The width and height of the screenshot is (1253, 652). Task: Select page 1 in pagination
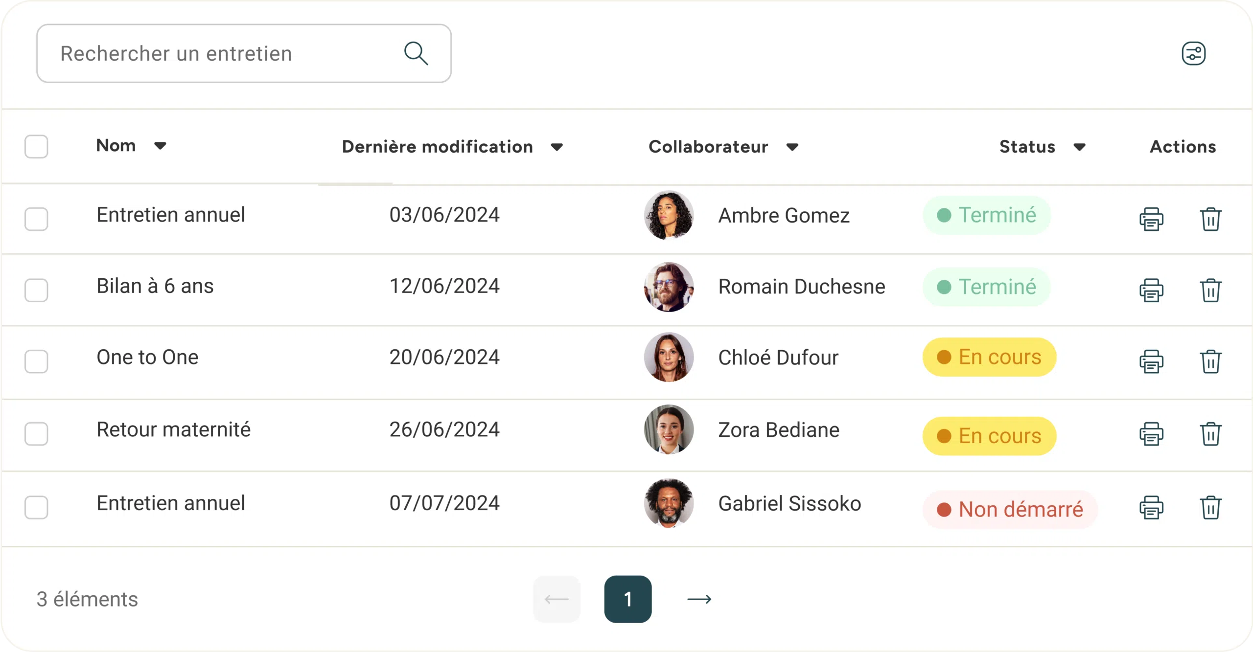[x=628, y=599]
